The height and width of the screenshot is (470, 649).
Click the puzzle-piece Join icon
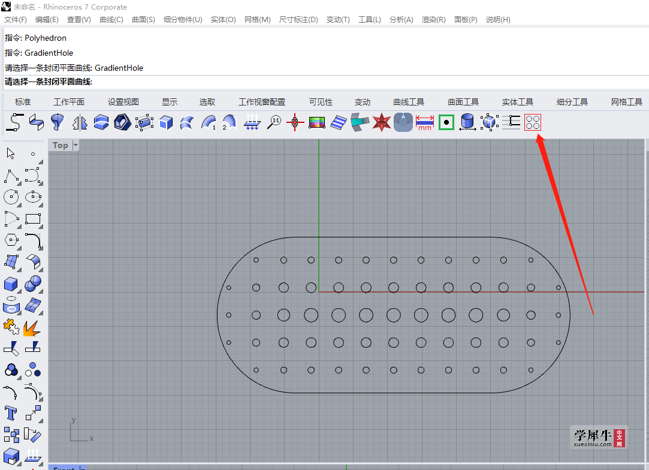tap(11, 327)
